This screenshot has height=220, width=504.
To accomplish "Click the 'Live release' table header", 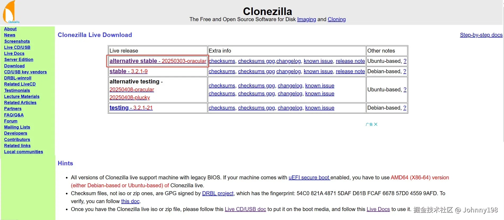I will (x=124, y=51).
